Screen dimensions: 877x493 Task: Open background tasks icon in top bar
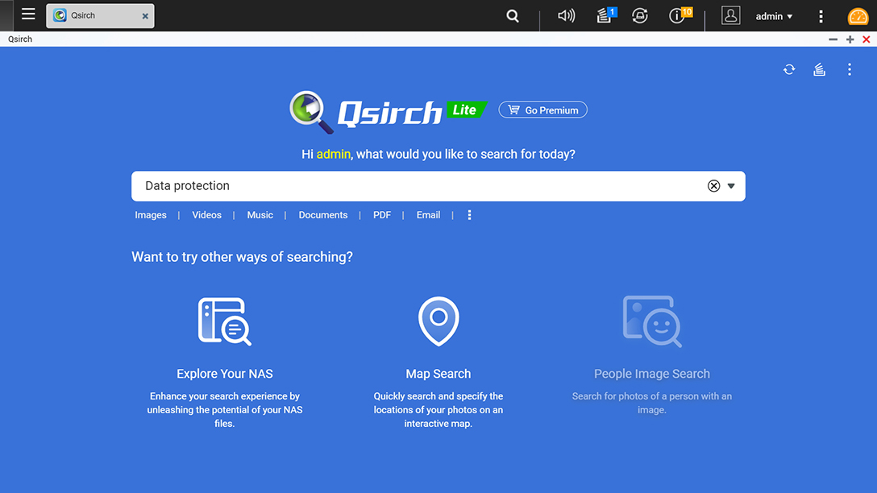pyautogui.click(x=605, y=16)
